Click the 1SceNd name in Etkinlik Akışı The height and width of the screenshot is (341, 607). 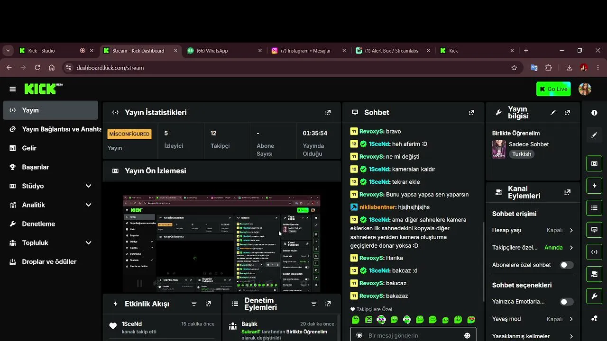pos(131,324)
